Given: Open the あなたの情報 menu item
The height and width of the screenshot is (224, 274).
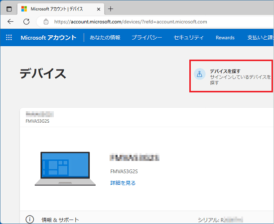Looking at the screenshot, I should point(105,38).
